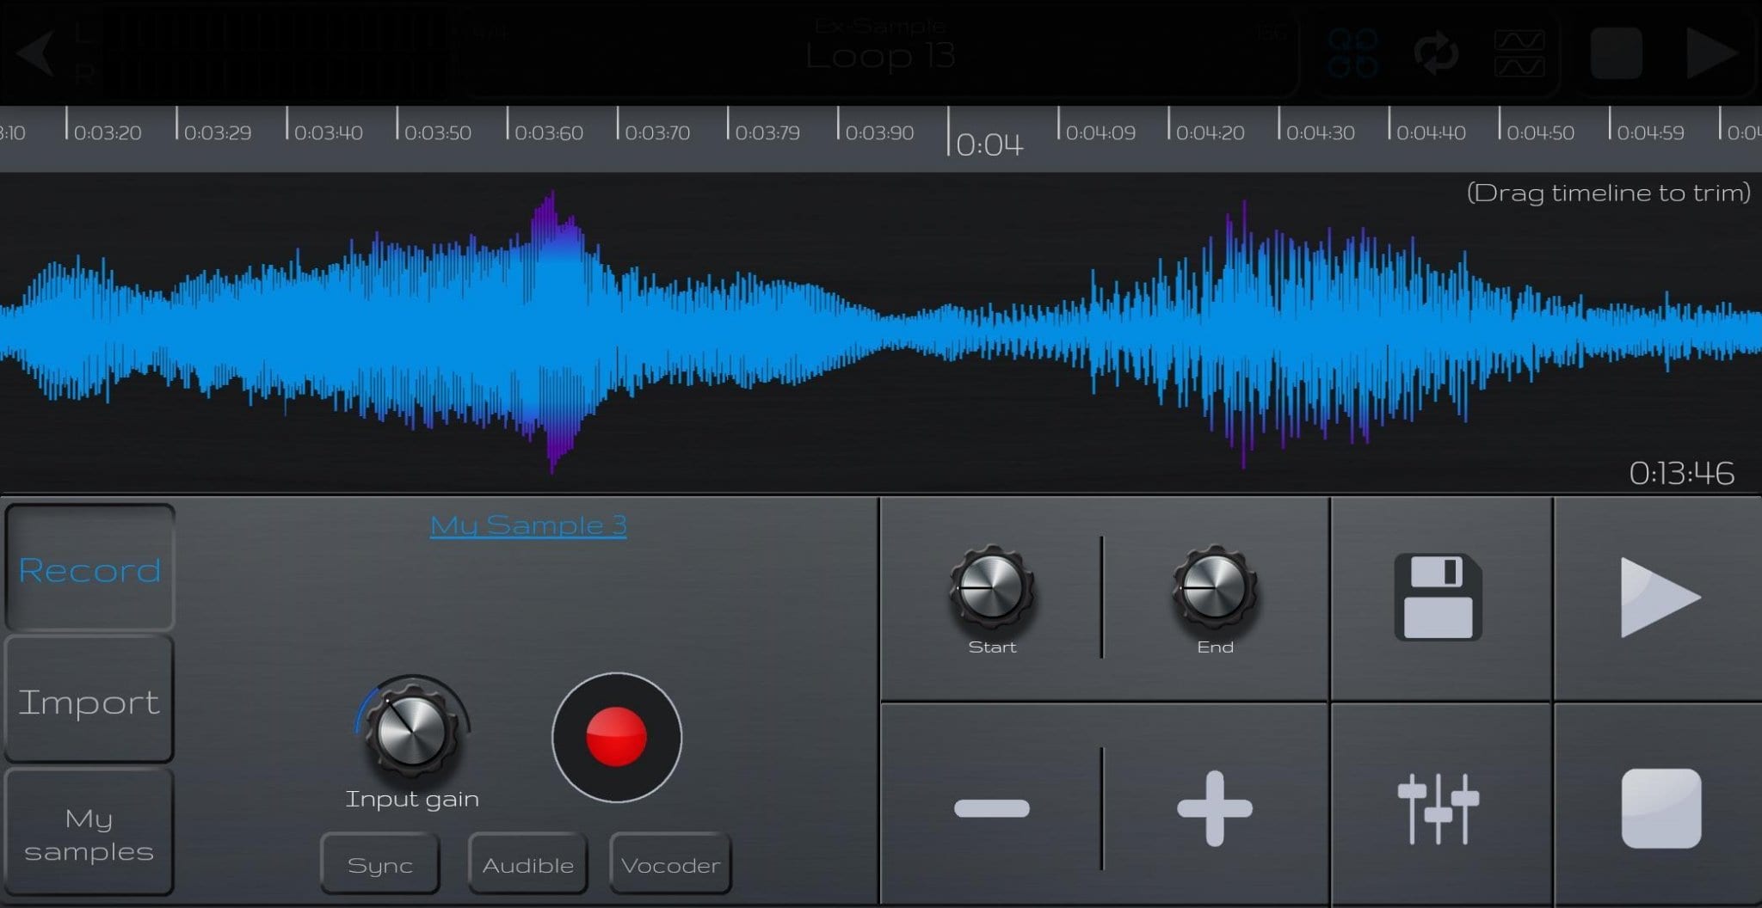The width and height of the screenshot is (1762, 908).
Task: Click the 0:04 marker on the timeline
Action: tap(990, 143)
